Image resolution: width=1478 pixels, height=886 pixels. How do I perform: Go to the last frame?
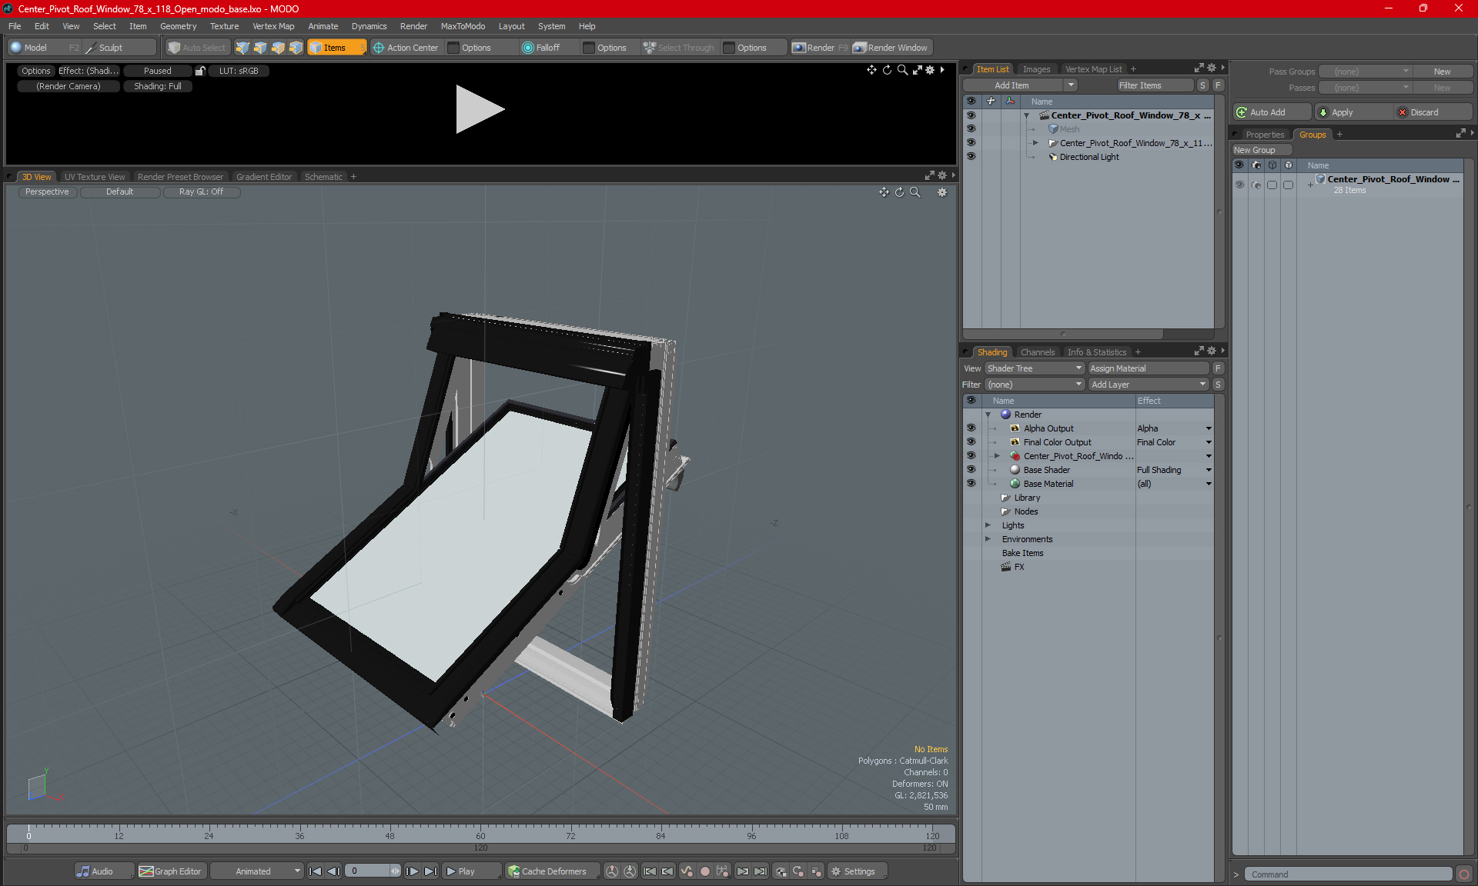coord(430,871)
